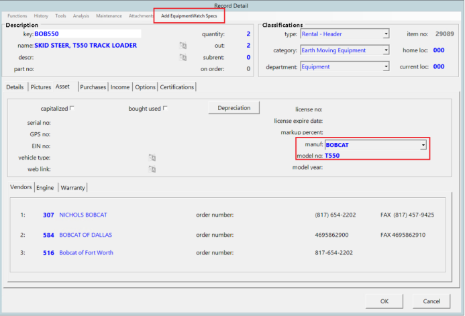Edit the name field SKID STEER, T550 TRACK LOADER
This screenshot has width=465, height=316.
(86, 46)
